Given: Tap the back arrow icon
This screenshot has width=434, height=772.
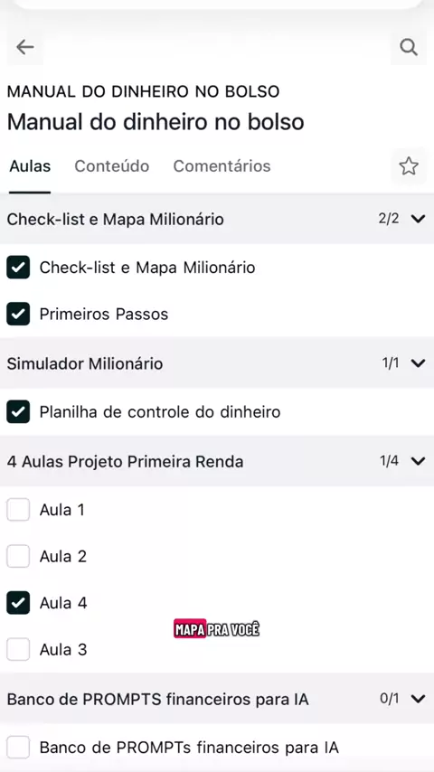Looking at the screenshot, I should (24, 47).
